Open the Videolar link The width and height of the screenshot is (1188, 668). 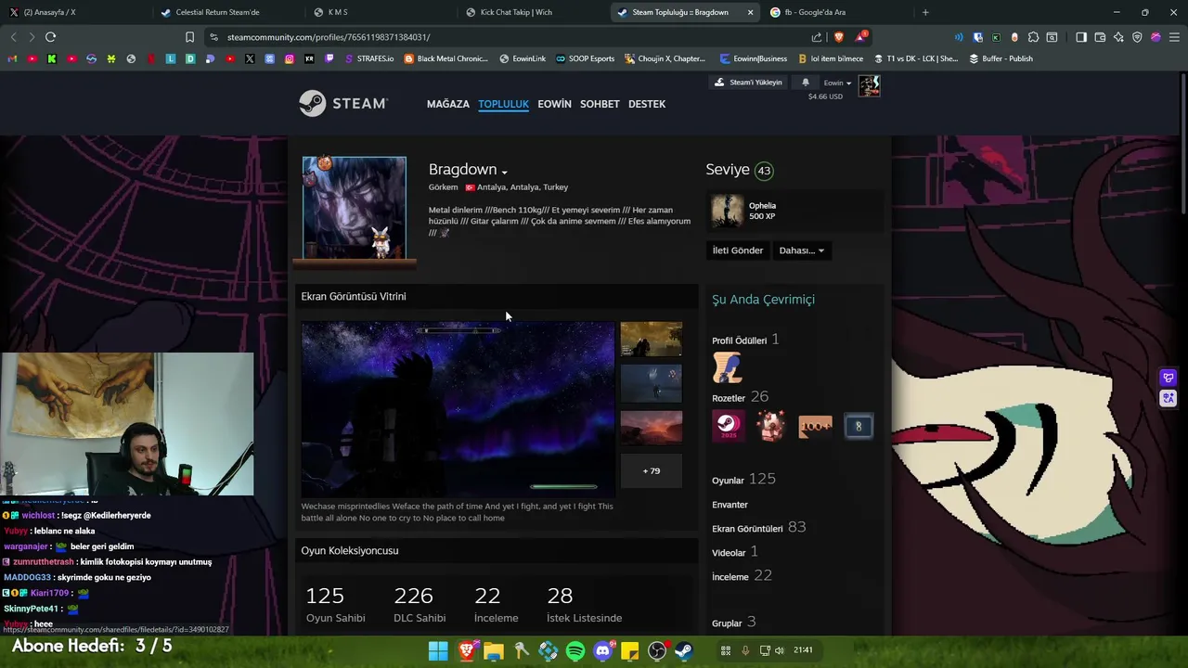729,553
